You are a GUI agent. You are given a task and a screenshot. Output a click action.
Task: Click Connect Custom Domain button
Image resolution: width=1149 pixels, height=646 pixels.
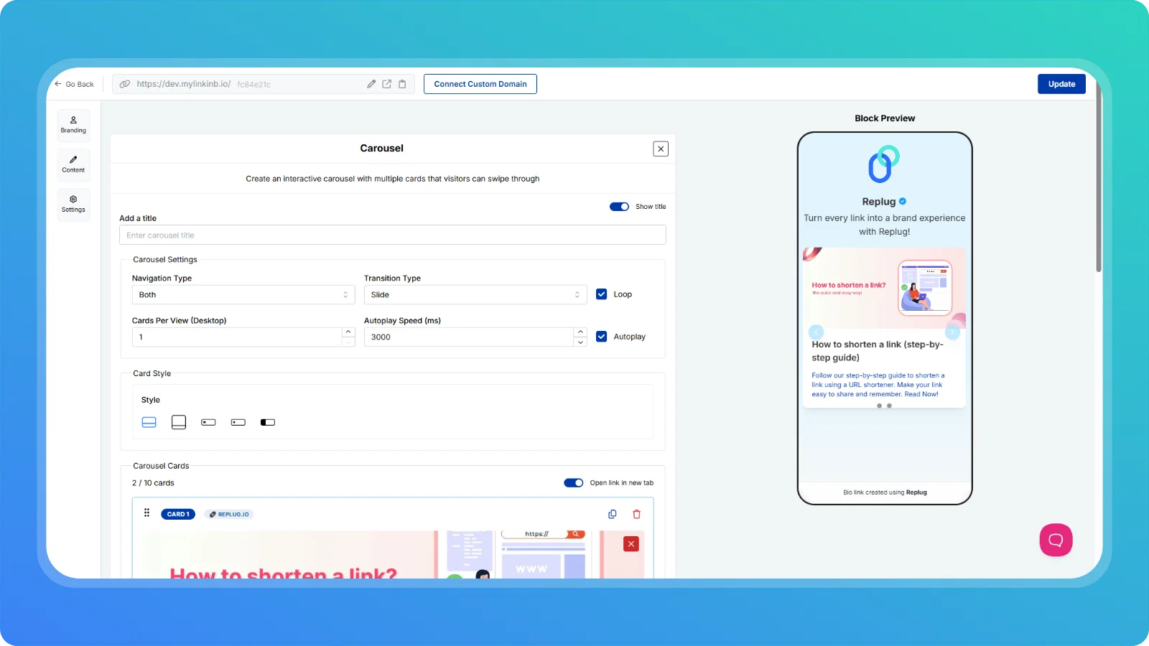pos(480,84)
